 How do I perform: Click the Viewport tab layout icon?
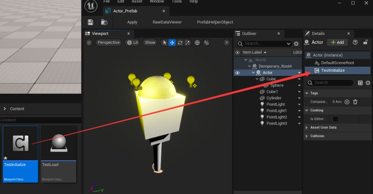[x=87, y=34]
